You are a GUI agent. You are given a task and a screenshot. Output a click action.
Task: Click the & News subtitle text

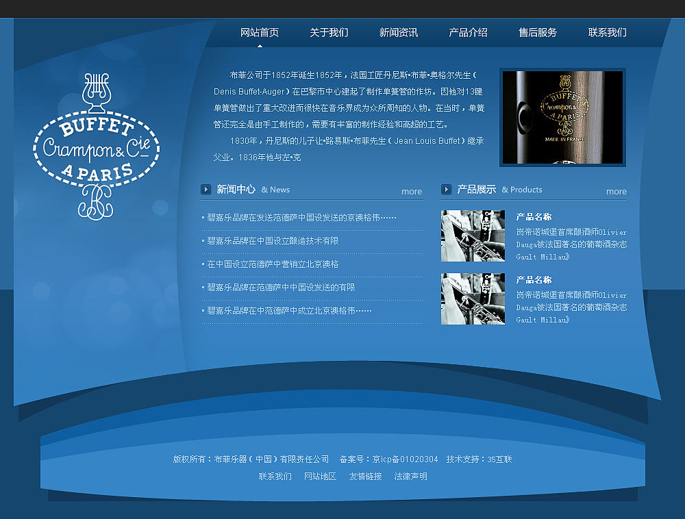click(275, 190)
